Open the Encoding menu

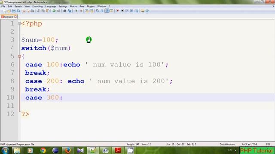37,6
